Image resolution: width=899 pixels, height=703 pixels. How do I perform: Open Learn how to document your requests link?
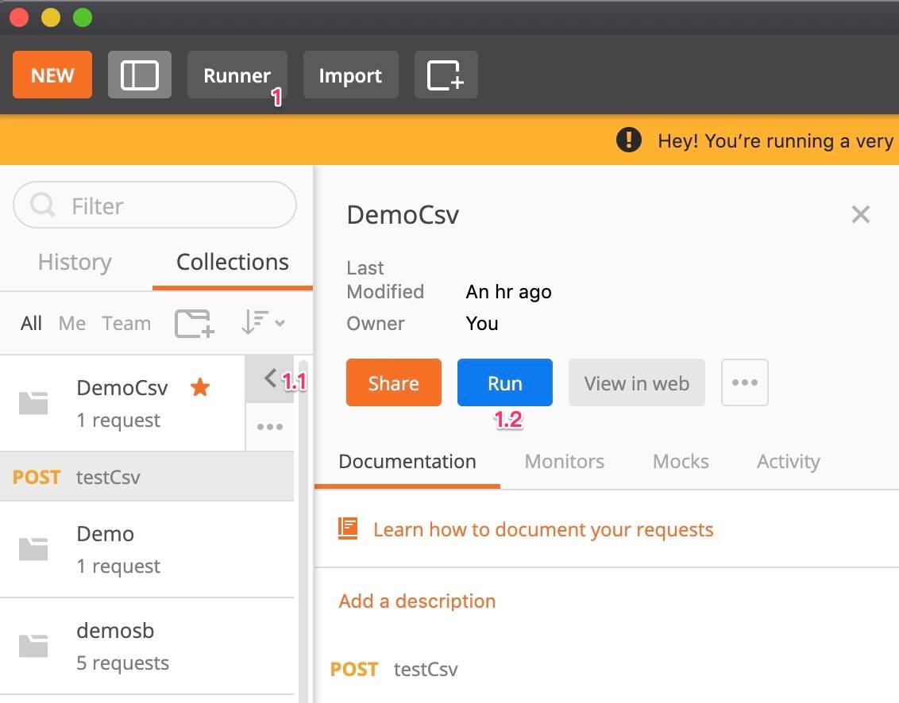coord(543,529)
